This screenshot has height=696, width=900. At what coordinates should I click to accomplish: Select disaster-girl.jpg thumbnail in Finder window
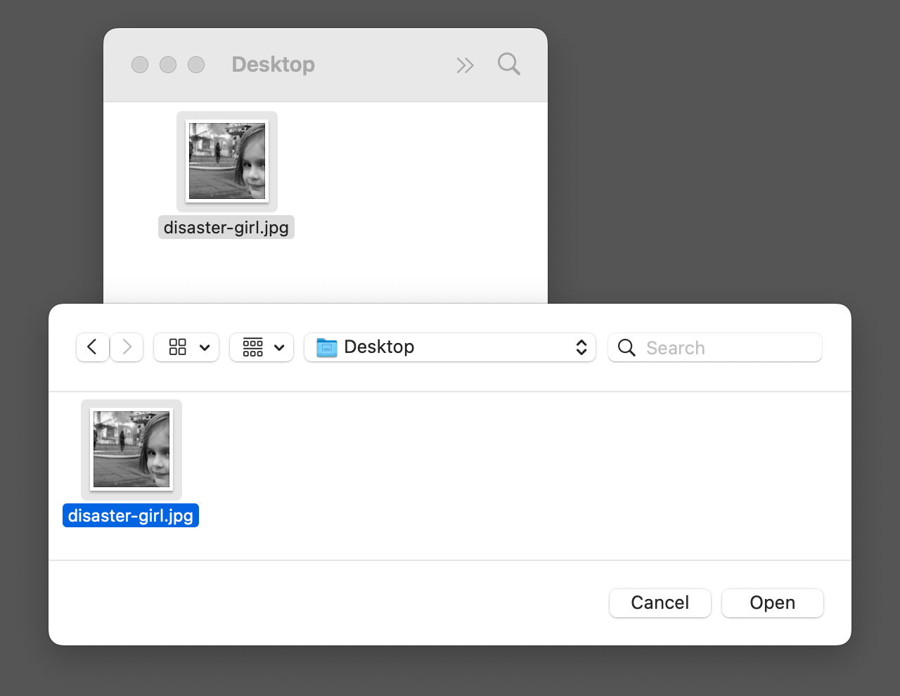pos(227,161)
